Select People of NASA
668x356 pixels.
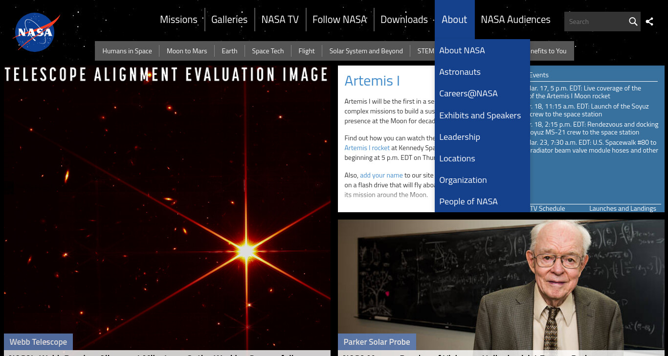(482, 201)
